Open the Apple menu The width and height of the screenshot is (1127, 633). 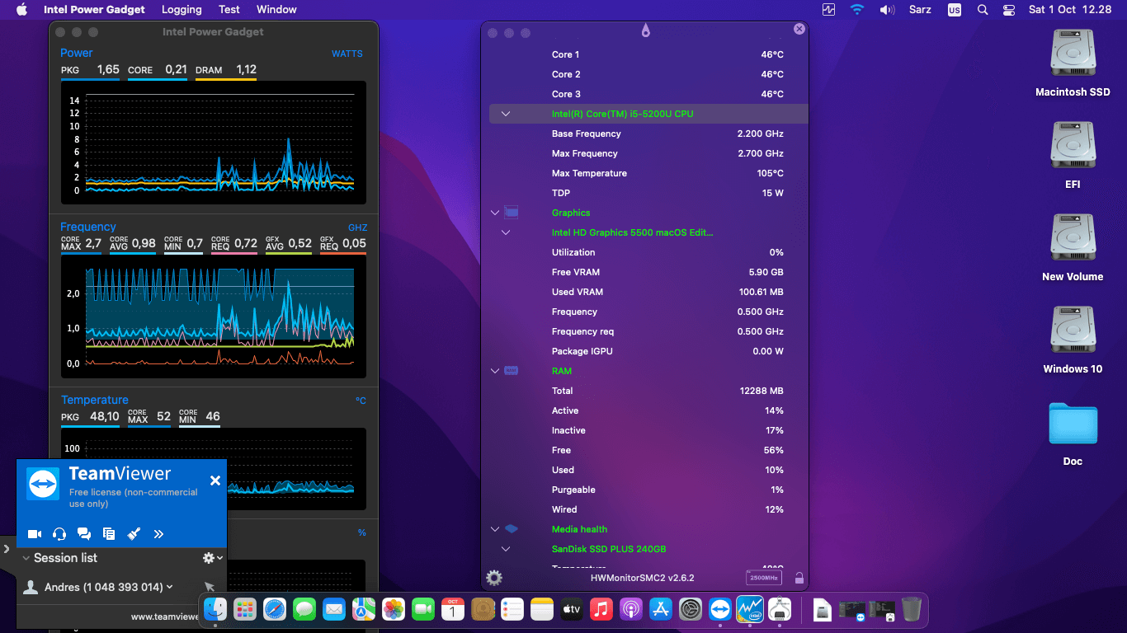pyautogui.click(x=21, y=10)
